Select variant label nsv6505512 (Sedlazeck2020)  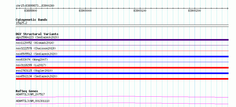click(x=37, y=54)
